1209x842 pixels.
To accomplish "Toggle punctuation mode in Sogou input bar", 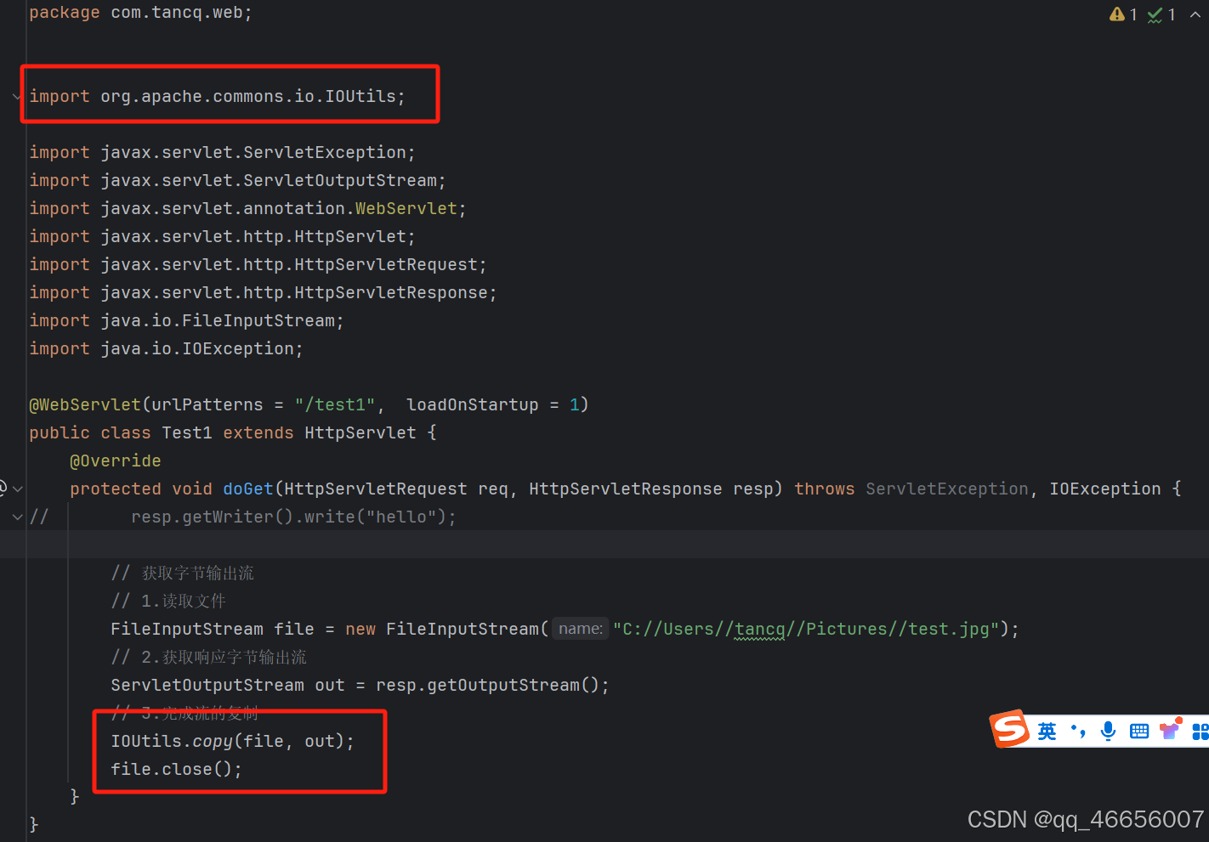I will pos(1079,731).
